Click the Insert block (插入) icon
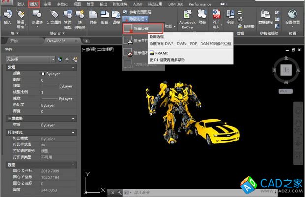The height and width of the screenshot is (197, 305). pos(7,15)
